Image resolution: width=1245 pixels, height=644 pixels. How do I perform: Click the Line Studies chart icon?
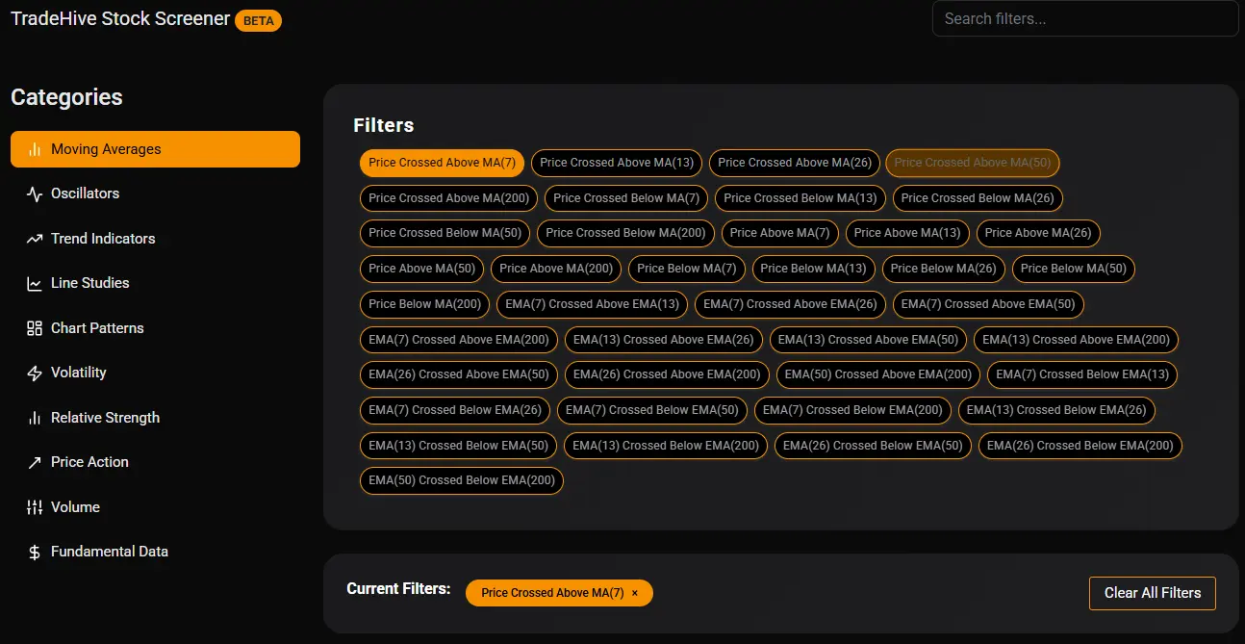35,283
